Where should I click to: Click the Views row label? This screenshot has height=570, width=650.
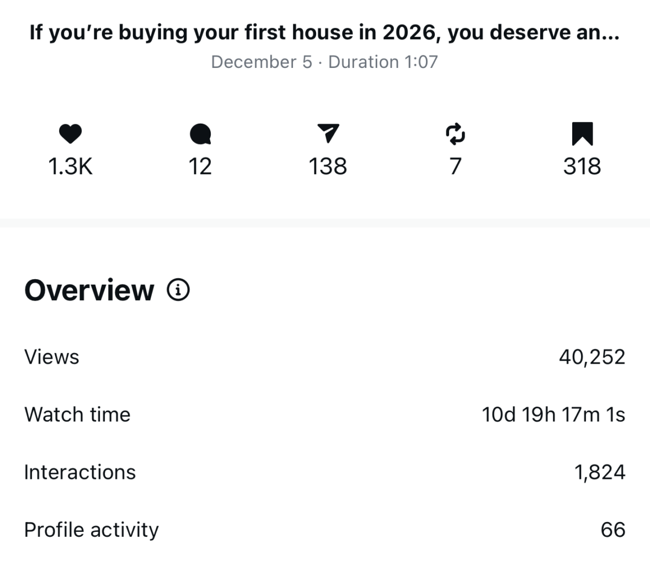tap(52, 357)
